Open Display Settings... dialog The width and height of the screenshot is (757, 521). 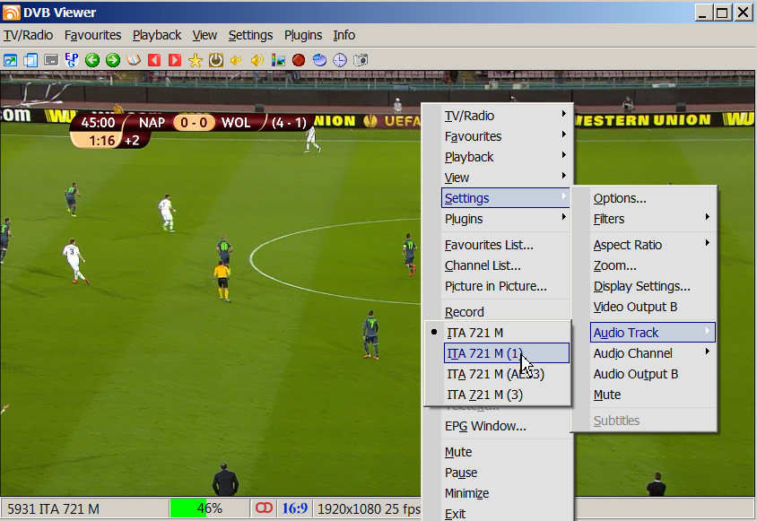pos(653,286)
